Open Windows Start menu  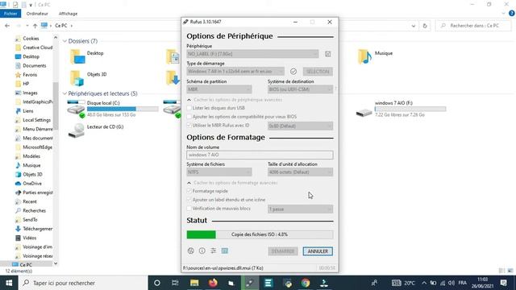click(x=9, y=283)
